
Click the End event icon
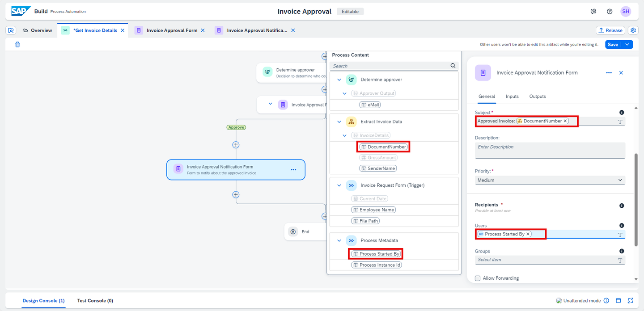click(x=293, y=231)
